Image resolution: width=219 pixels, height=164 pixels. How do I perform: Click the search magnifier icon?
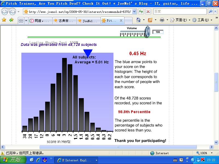pyautogui.click(x=211, y=12)
